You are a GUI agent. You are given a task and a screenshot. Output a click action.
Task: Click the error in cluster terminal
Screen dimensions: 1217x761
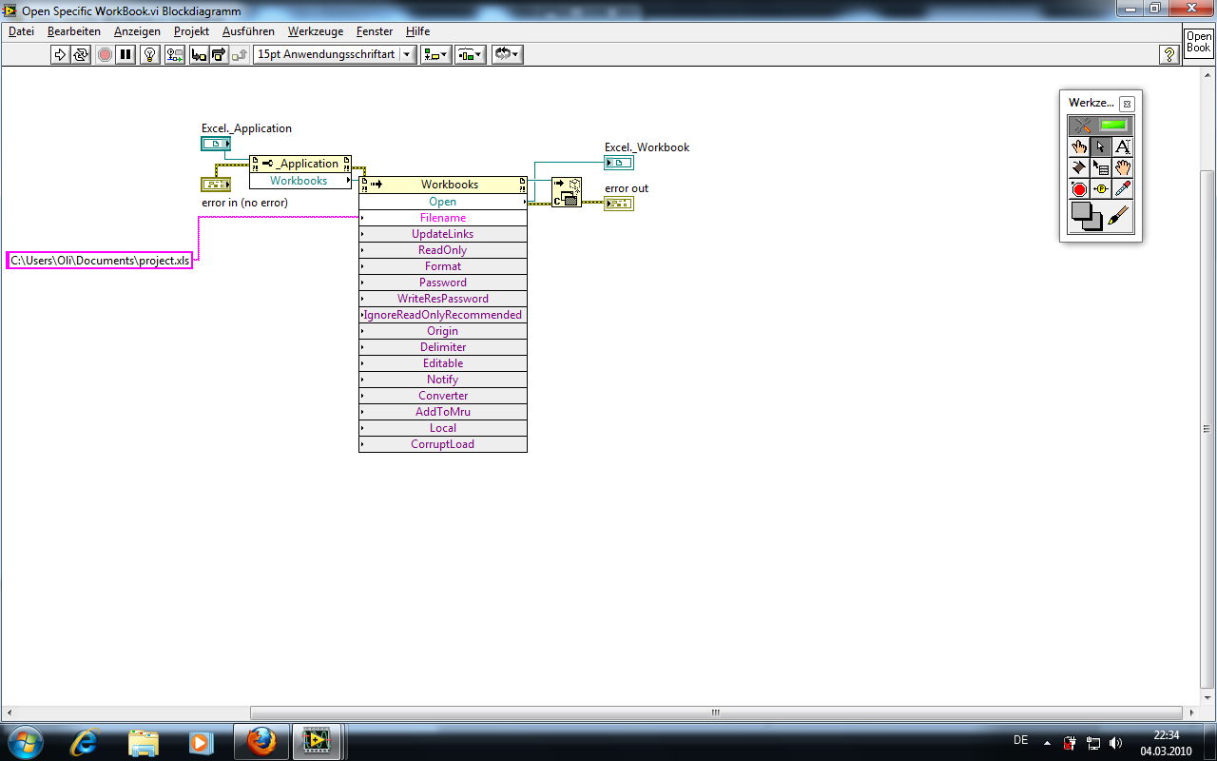tap(216, 185)
